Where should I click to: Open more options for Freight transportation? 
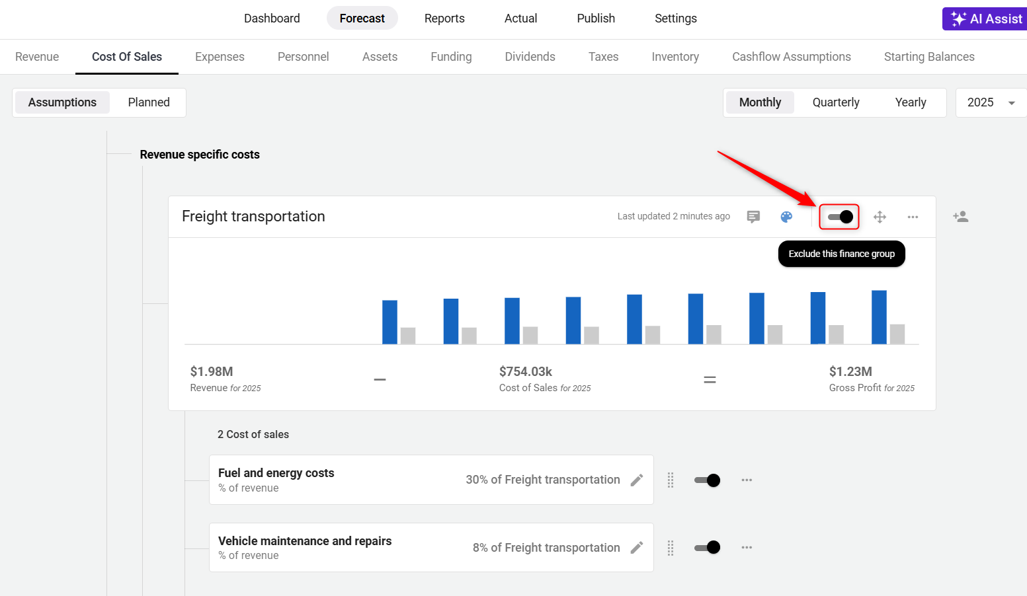913,217
